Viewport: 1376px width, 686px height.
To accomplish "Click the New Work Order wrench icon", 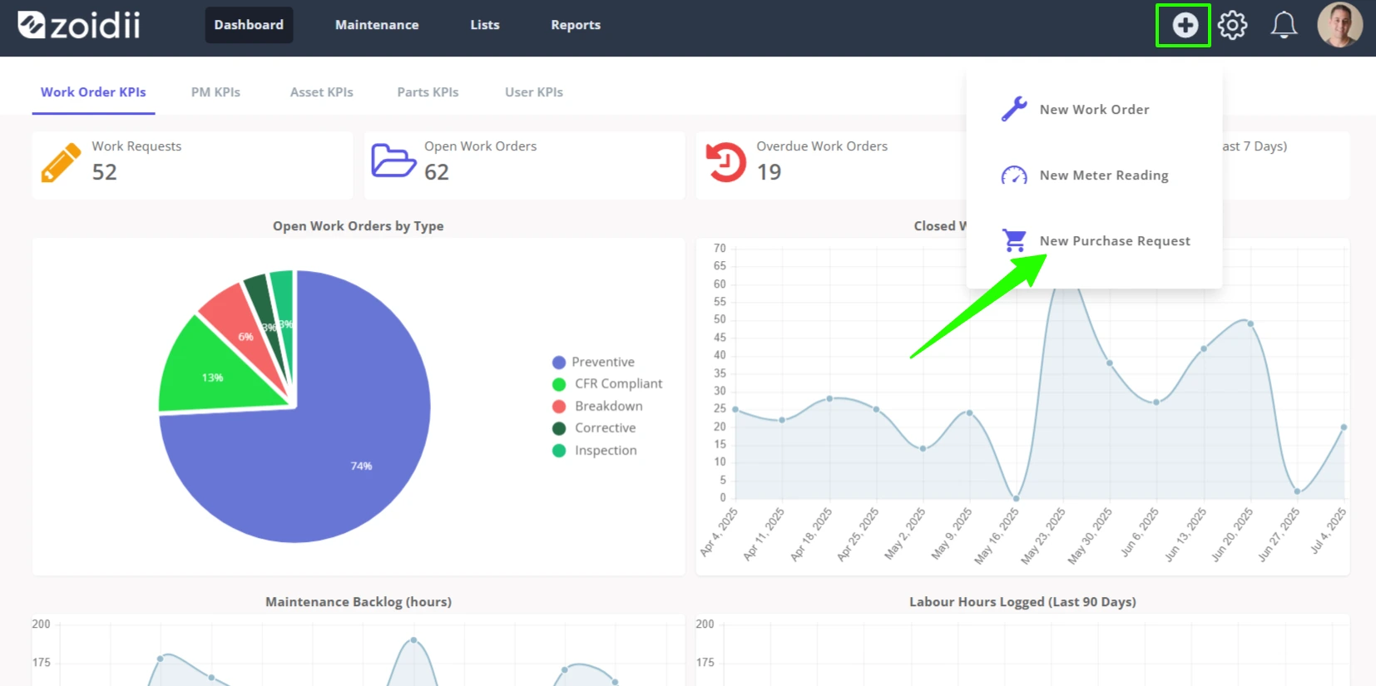I will pyautogui.click(x=1014, y=109).
